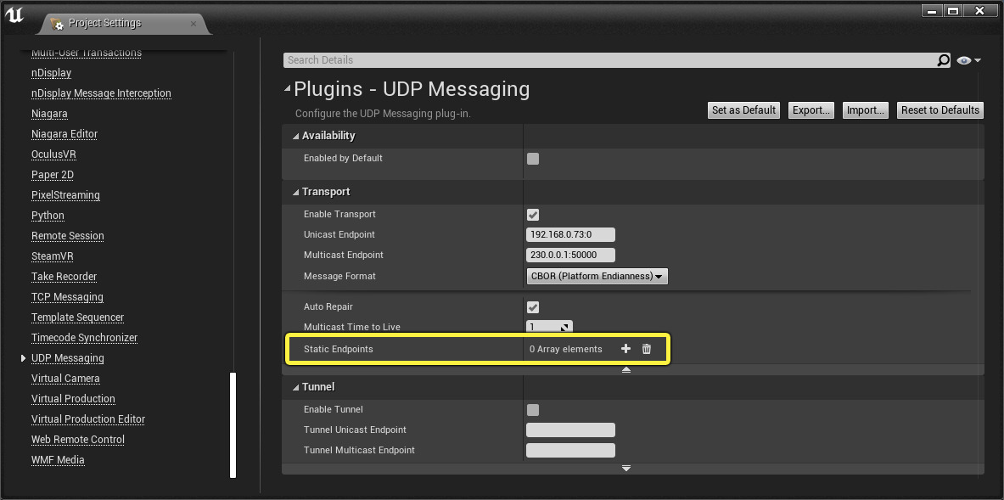Image resolution: width=1004 pixels, height=500 pixels.
Task: Open OculusVR settings
Action: coord(53,154)
